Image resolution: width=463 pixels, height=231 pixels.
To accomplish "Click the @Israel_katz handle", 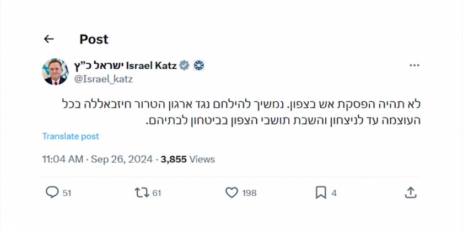I will pyautogui.click(x=103, y=79).
